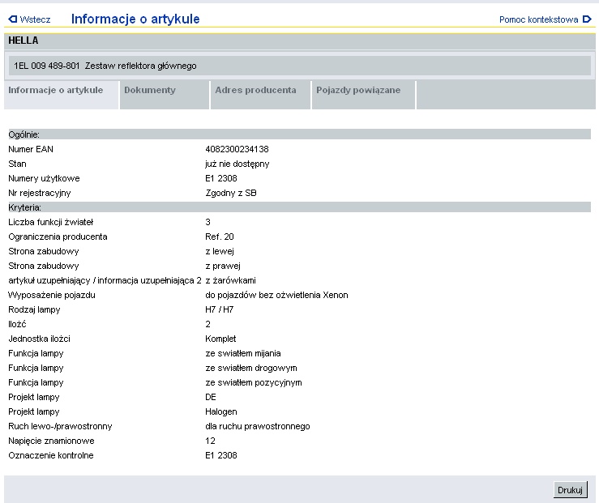Click the Drukuj print button
This screenshot has height=503, width=599.
point(570,490)
